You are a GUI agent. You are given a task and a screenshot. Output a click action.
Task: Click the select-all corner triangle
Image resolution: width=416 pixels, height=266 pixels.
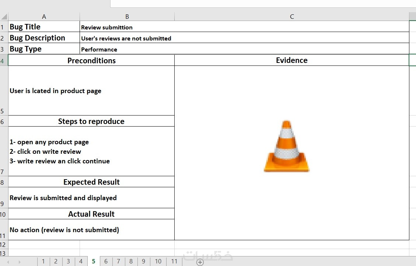click(4, 17)
